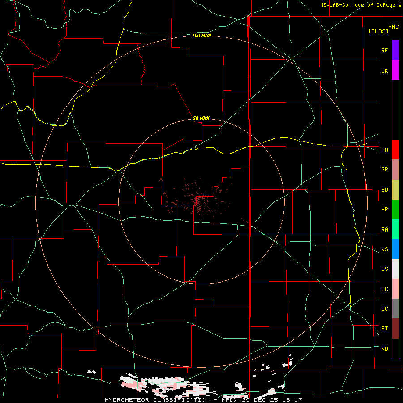Image resolution: width=403 pixels, height=403 pixels.
Task: Click the RF legend label
Action: 384,50
